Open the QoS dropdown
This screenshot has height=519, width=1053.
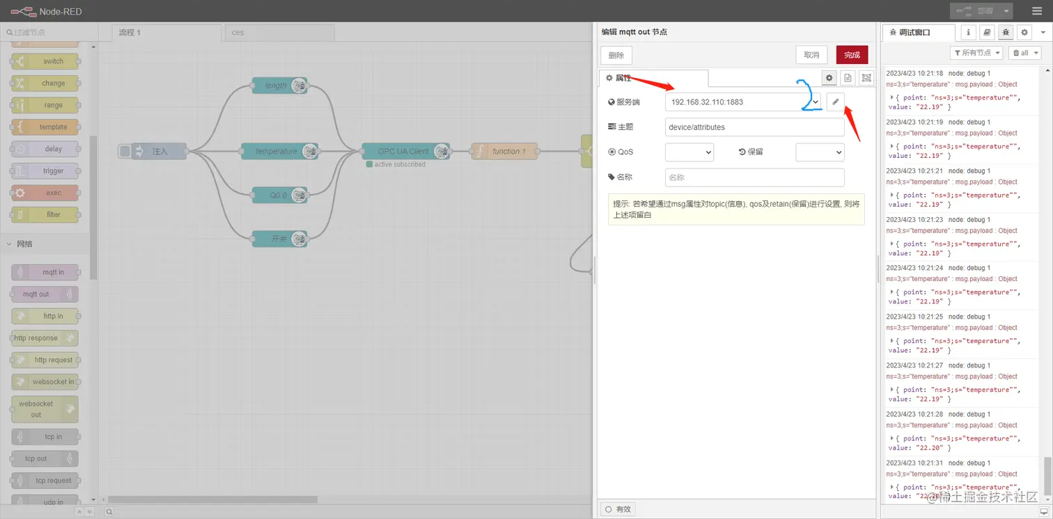[689, 152]
